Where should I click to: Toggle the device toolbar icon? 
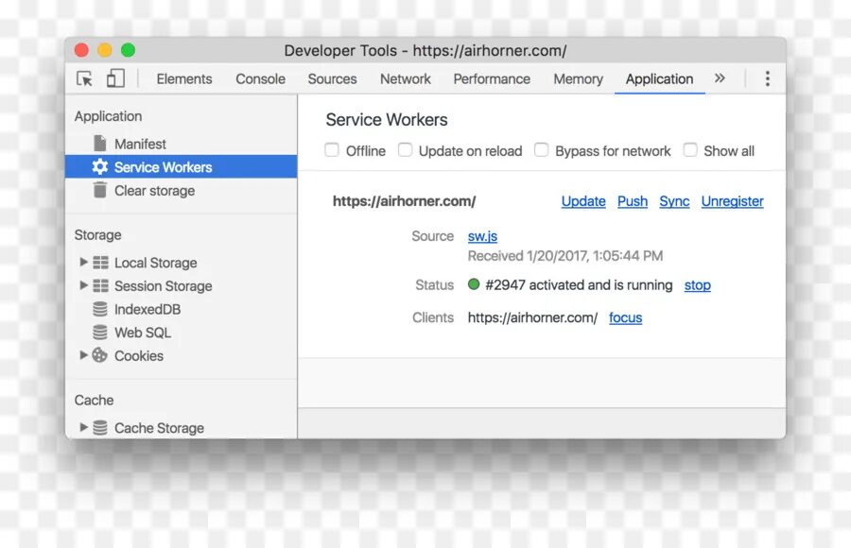(x=115, y=78)
